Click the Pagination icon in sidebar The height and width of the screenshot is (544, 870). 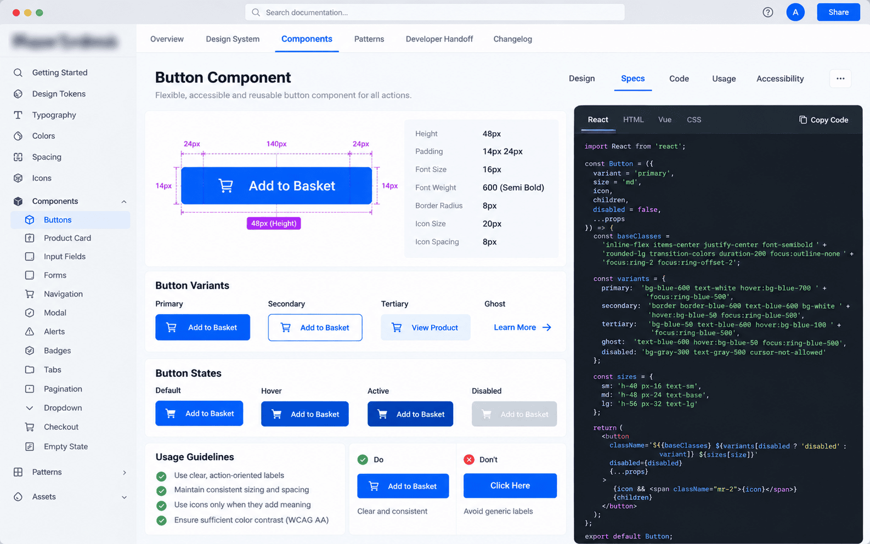pyautogui.click(x=30, y=389)
